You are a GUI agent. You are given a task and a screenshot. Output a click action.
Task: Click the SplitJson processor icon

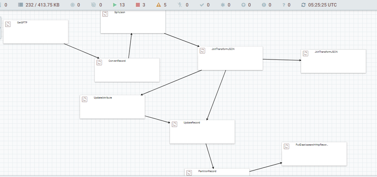point(105,14)
